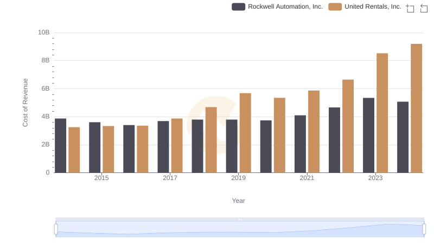Click the zoom select icon with plus
The width and height of the screenshot is (434, 250).
tap(410, 8)
